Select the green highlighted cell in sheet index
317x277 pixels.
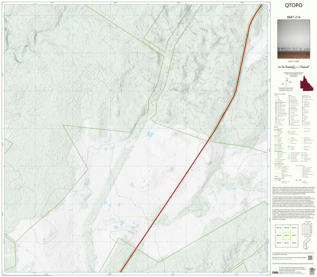(x=286, y=236)
